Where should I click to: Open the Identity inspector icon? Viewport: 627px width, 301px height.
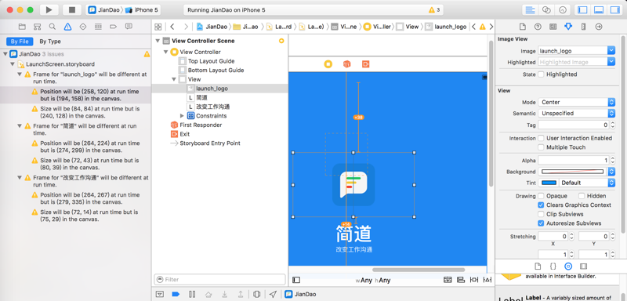[553, 27]
